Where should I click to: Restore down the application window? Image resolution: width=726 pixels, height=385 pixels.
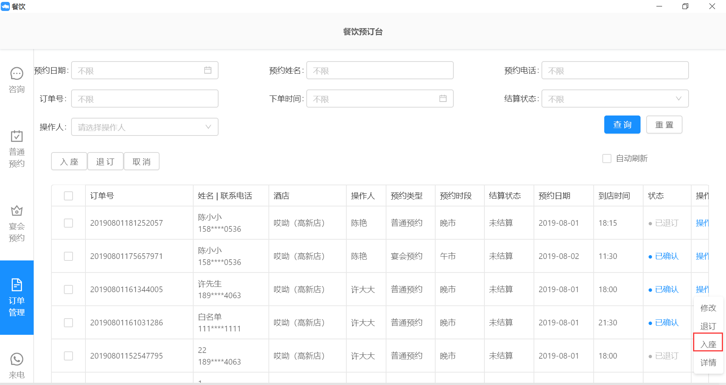[x=685, y=6]
